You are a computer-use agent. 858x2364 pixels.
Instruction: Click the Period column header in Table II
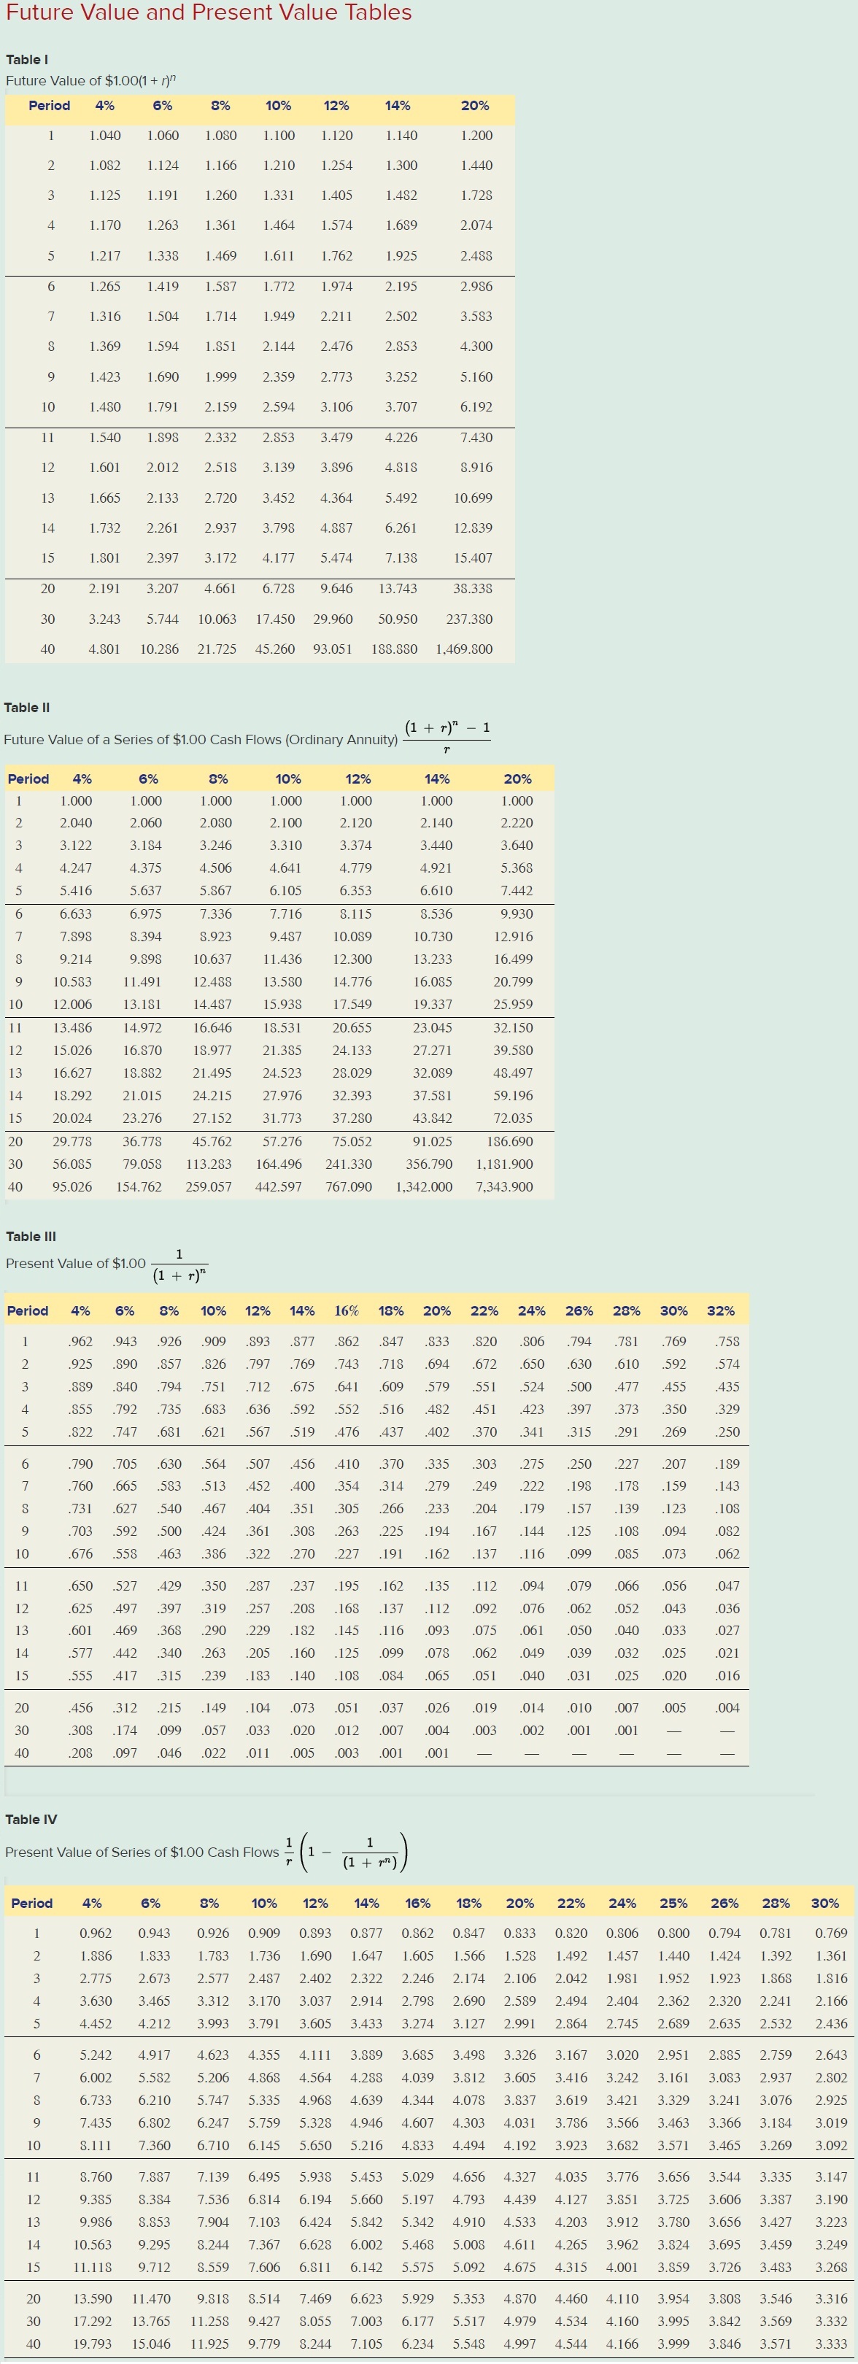click(28, 779)
